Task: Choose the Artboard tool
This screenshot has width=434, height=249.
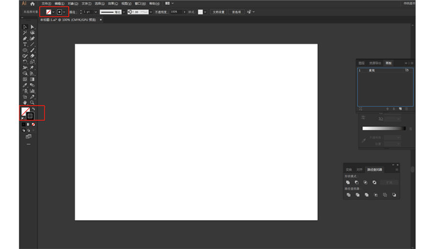Action: point(25,97)
